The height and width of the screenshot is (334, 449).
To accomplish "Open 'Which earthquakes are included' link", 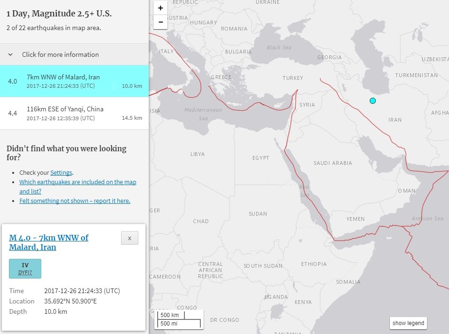I will coord(77,186).
